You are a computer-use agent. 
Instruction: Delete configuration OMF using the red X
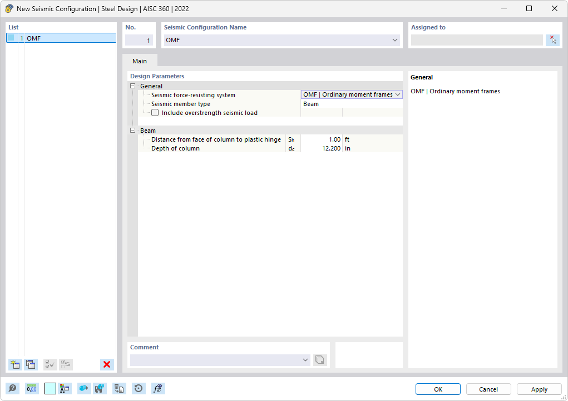[x=106, y=364]
